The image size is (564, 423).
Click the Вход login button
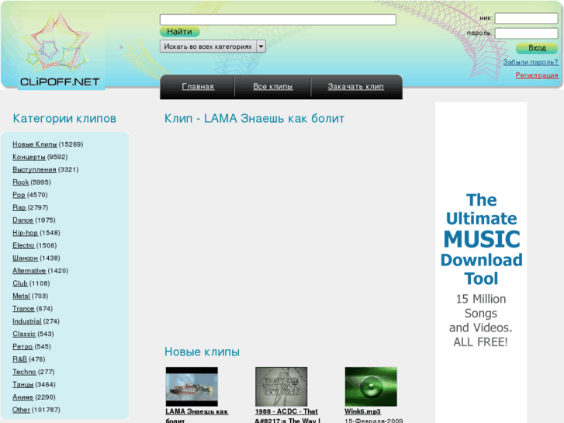point(537,48)
